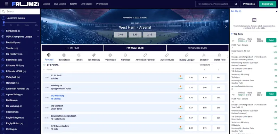Select the Ice Hockey sport tab
The width and height of the screenshot is (278, 134).
[94, 57]
